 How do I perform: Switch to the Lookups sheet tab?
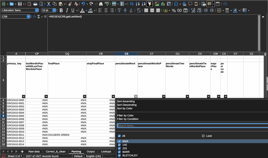[106, 151]
